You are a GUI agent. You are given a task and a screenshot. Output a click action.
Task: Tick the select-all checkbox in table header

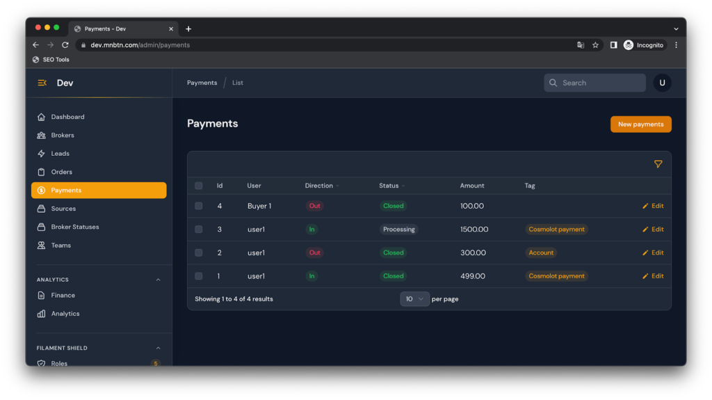click(x=199, y=186)
